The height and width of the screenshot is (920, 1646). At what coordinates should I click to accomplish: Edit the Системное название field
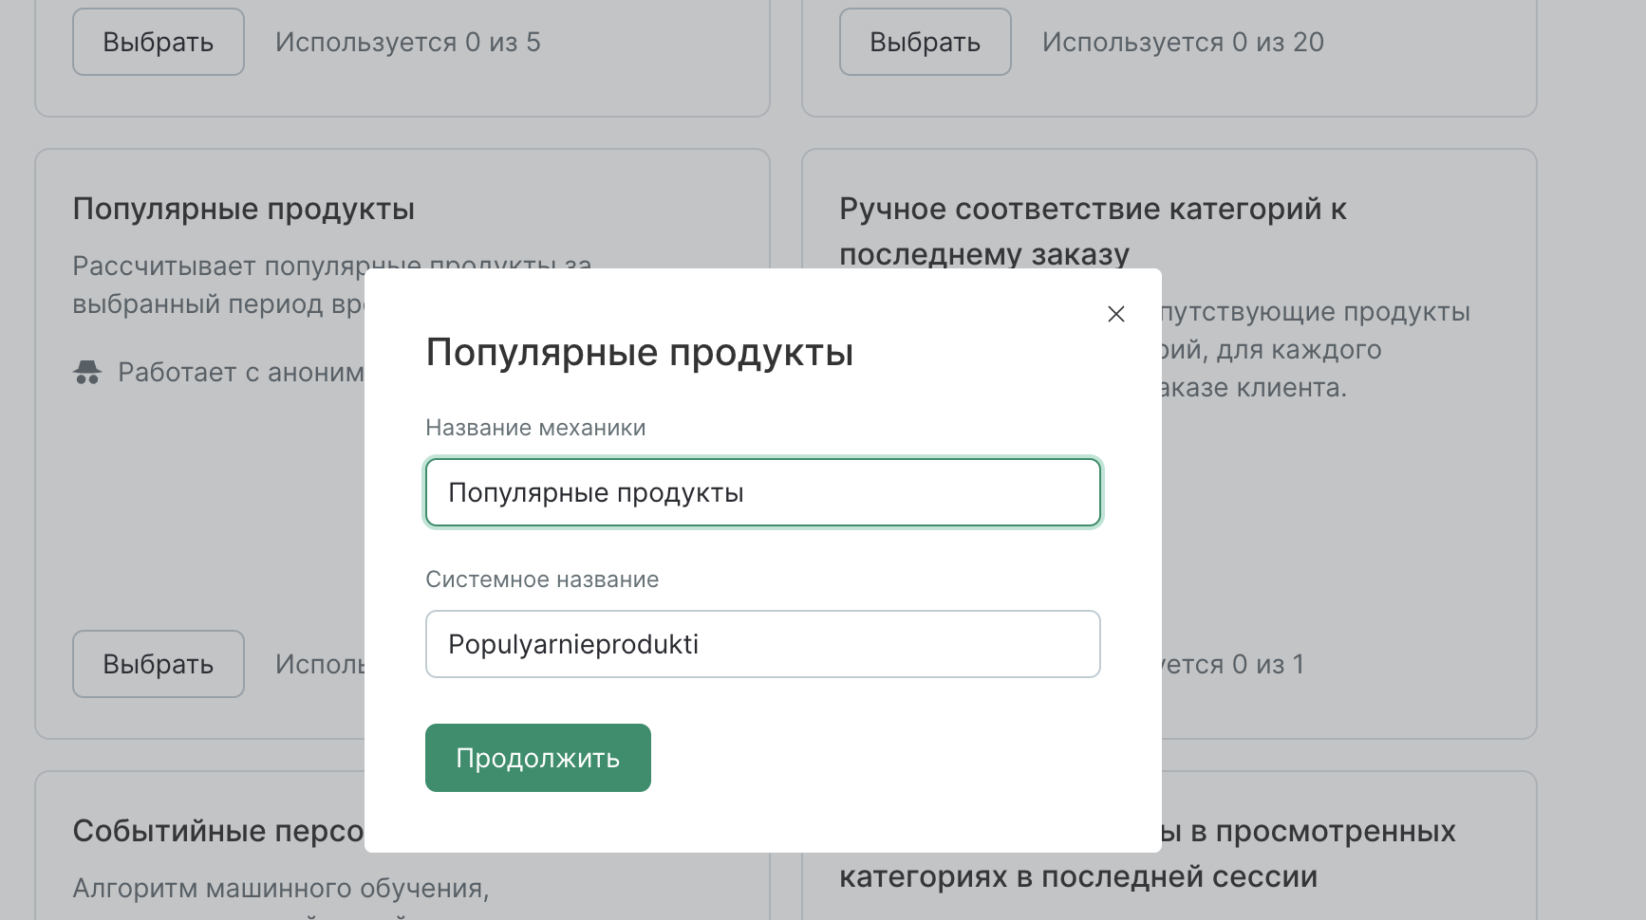coord(763,644)
